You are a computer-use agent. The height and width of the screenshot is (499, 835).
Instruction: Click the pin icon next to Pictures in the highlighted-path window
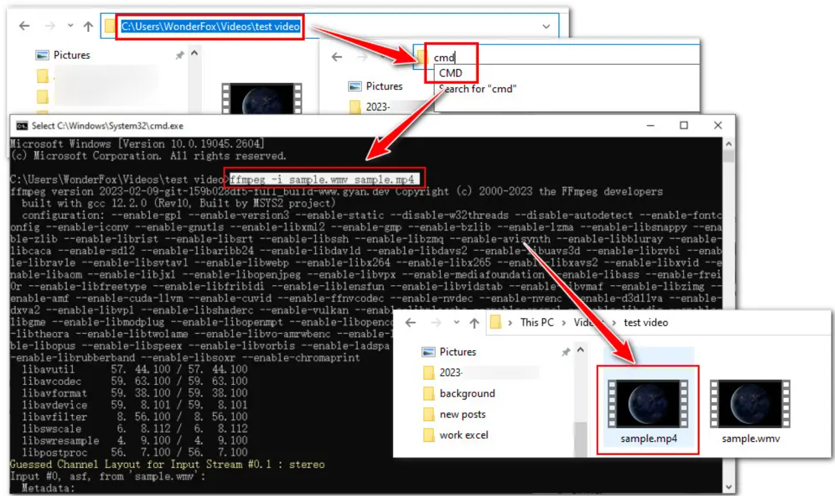coord(179,55)
